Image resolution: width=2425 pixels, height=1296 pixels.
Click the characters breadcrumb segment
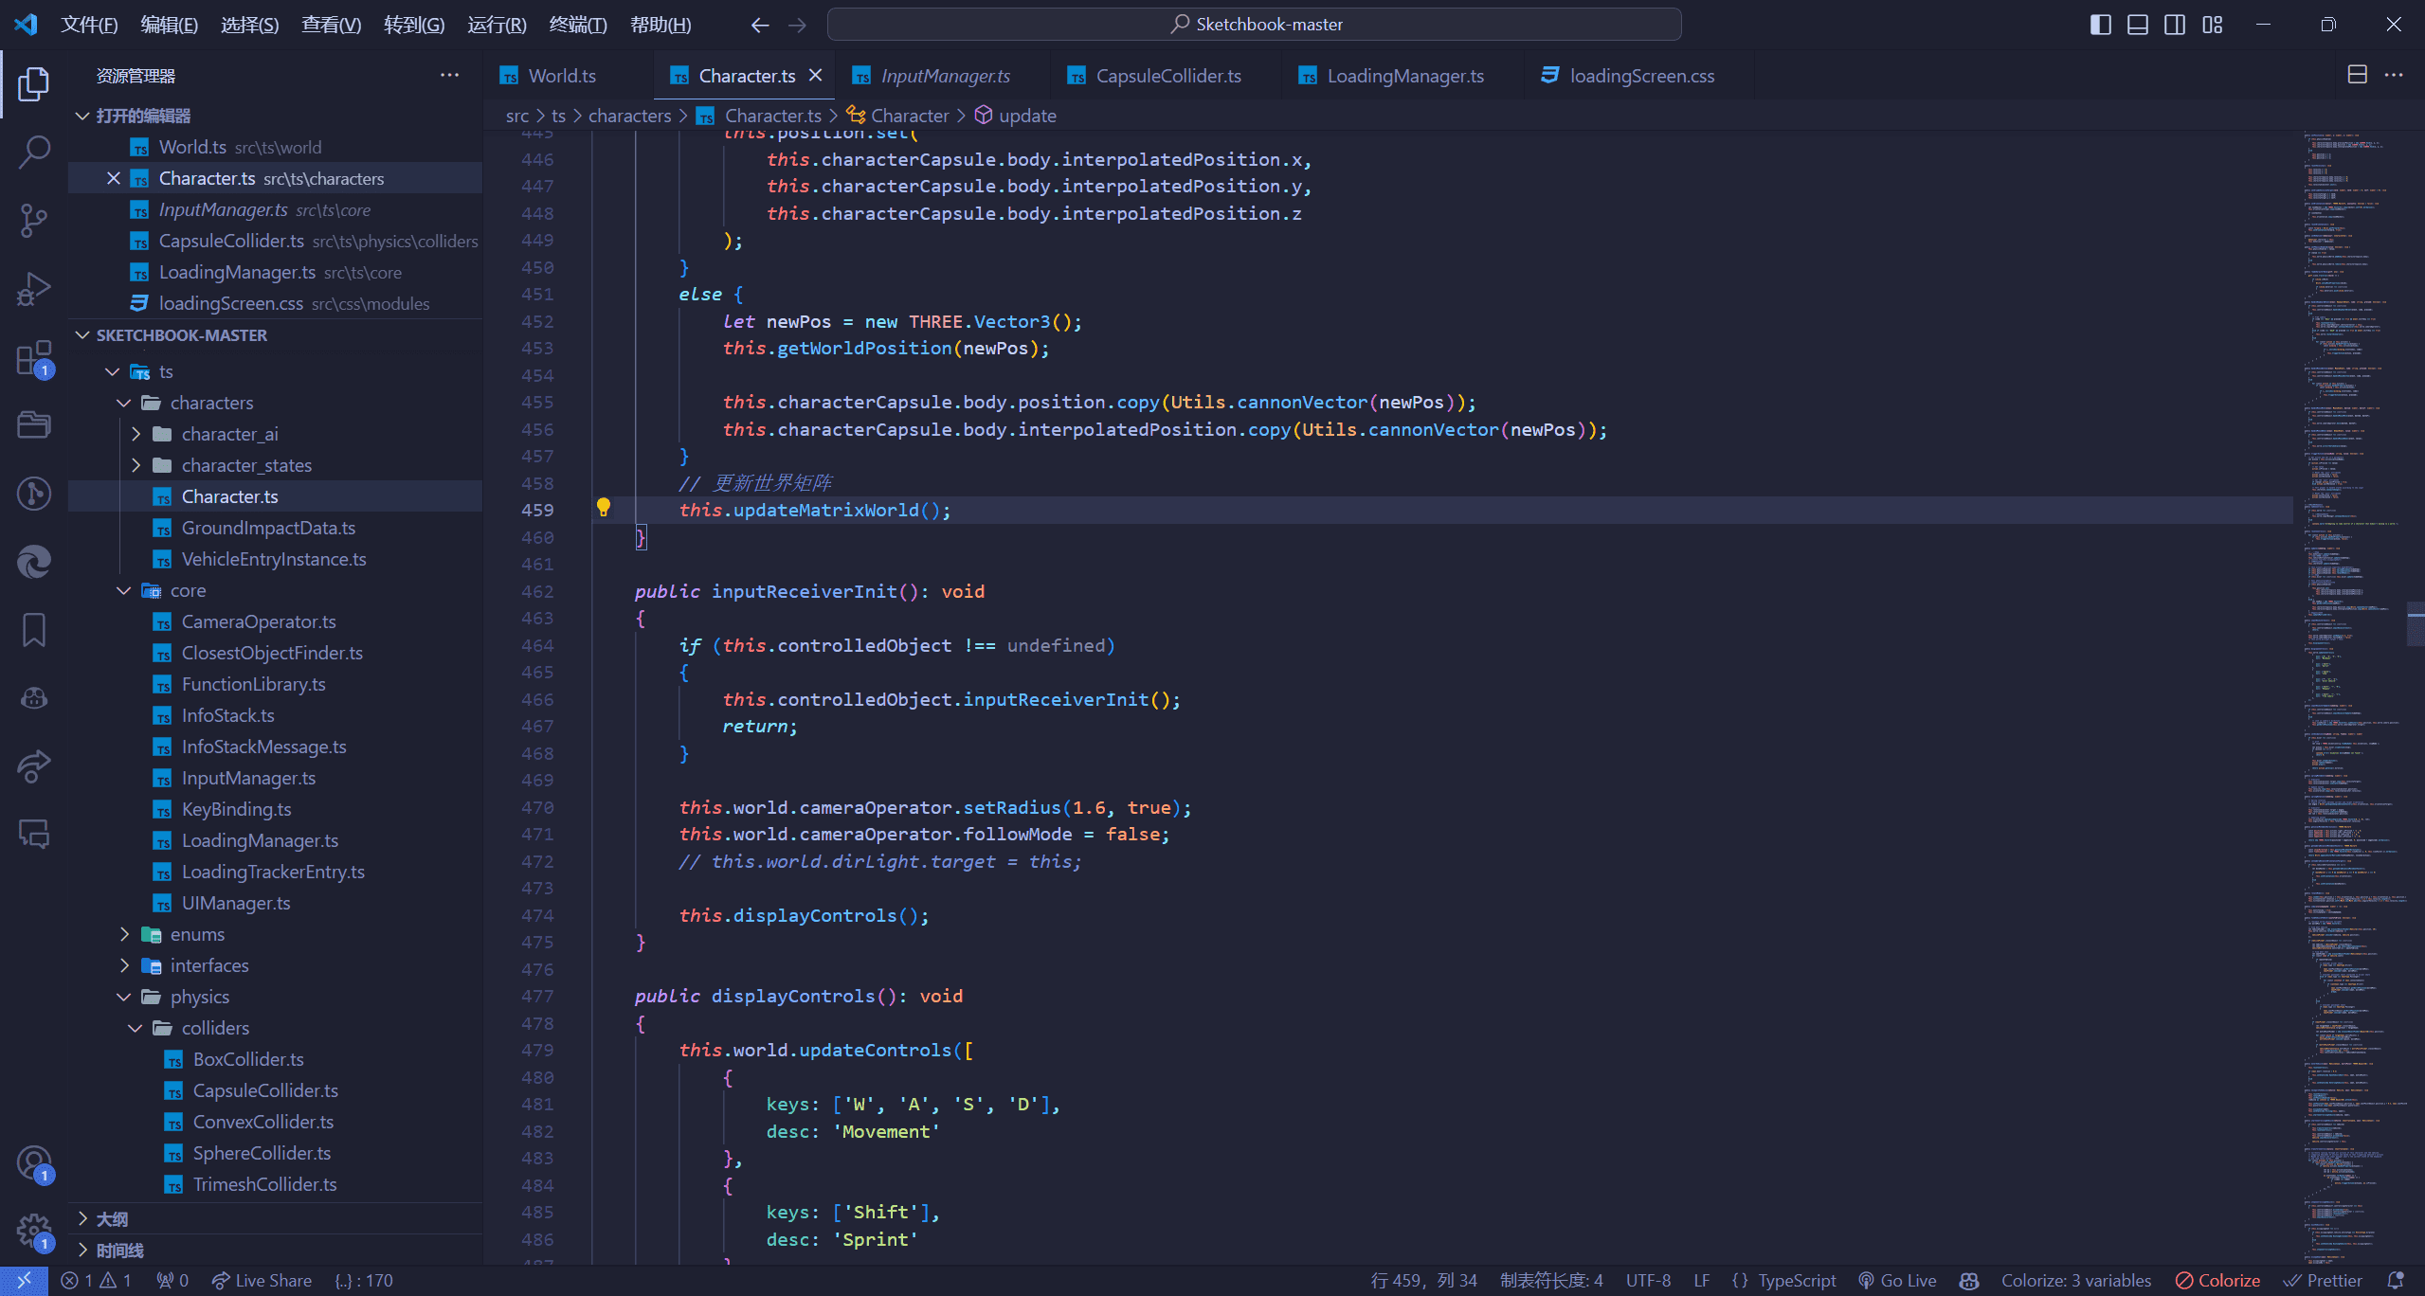coord(629,116)
